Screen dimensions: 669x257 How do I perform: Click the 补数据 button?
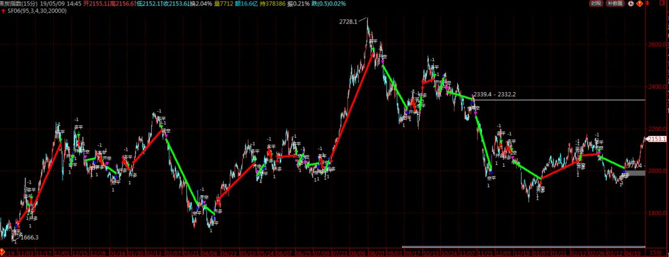[614, 4]
